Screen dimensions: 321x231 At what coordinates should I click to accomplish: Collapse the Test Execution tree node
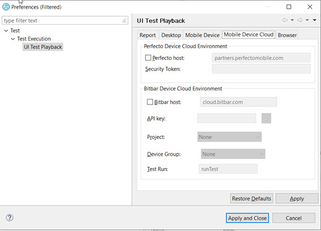(13, 39)
